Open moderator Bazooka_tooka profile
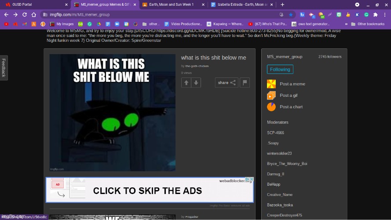 [x=280, y=205]
